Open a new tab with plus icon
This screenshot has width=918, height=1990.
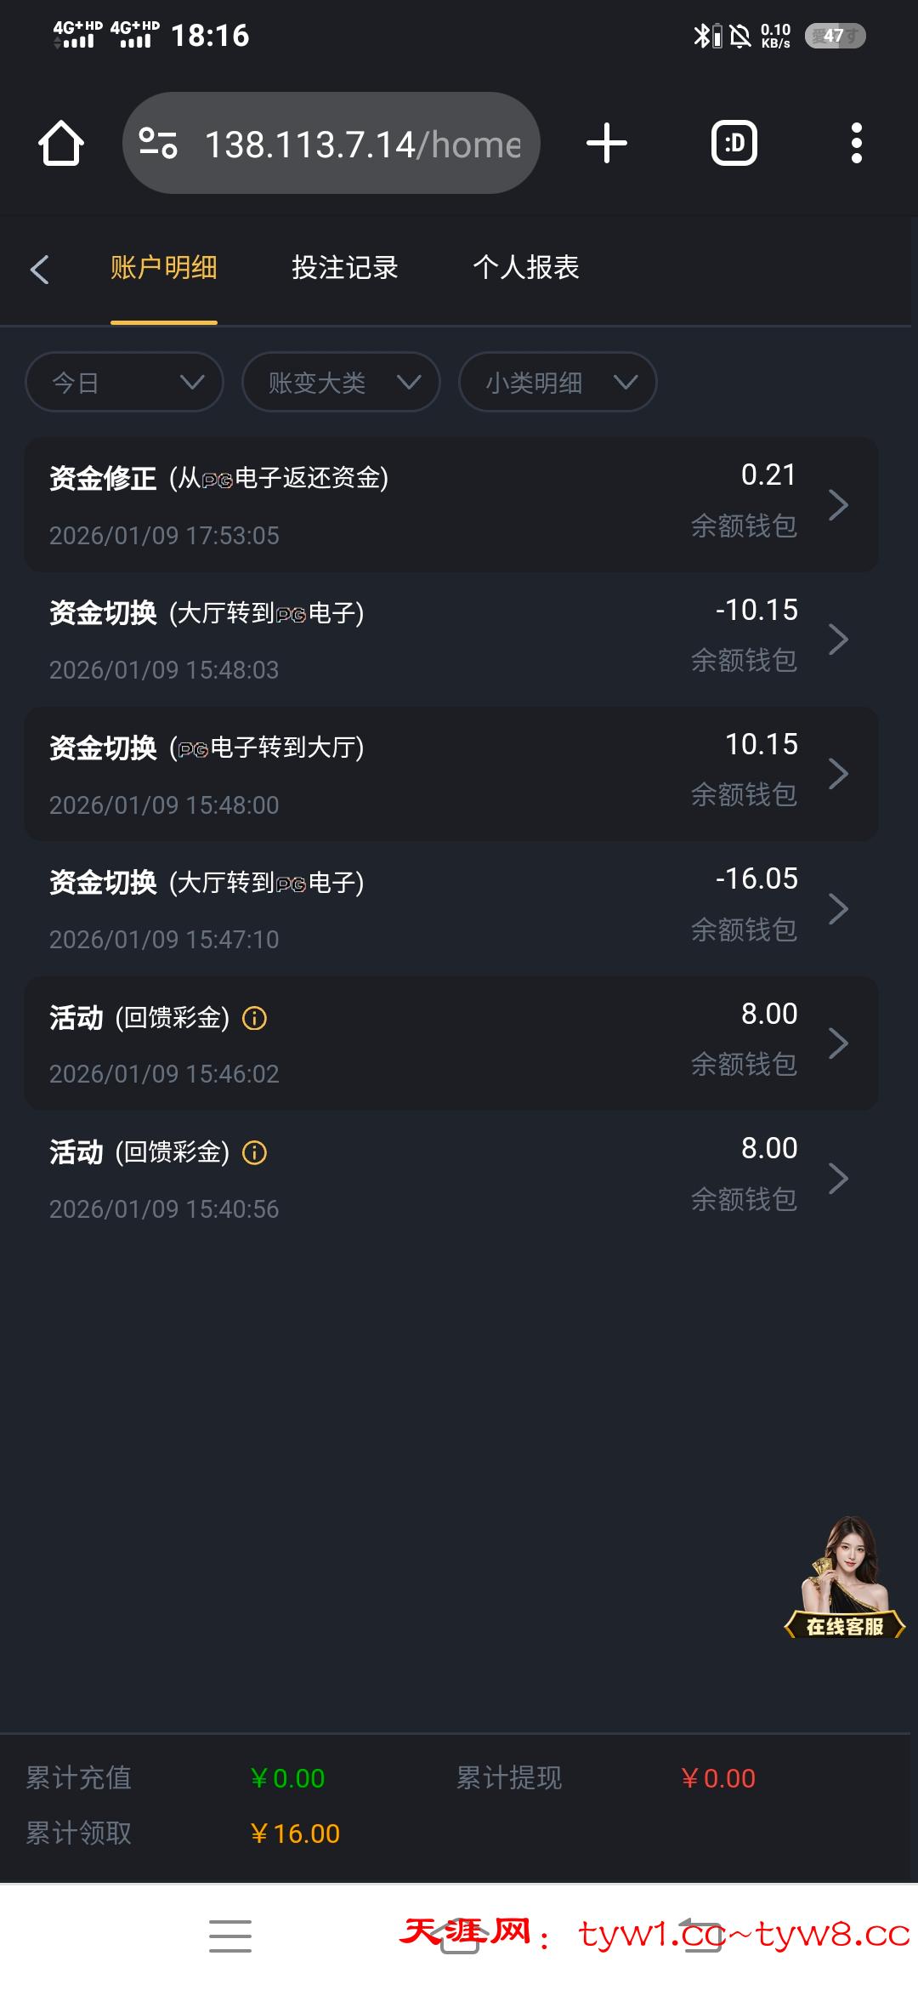point(607,143)
